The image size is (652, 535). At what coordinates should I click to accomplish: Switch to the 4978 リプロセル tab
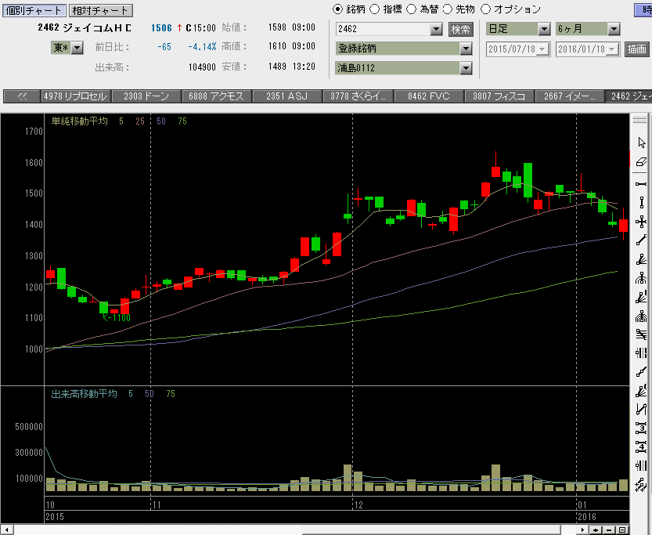coord(76,96)
